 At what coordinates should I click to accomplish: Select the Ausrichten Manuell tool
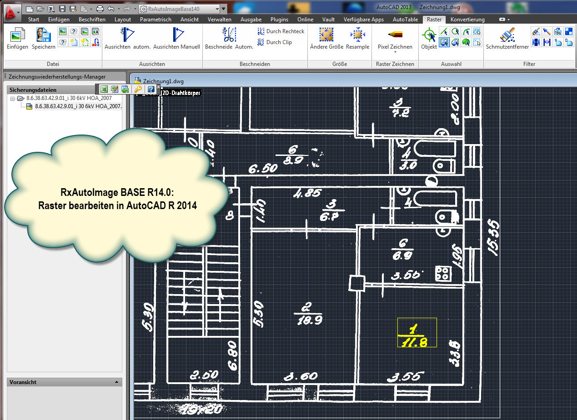[x=177, y=35]
